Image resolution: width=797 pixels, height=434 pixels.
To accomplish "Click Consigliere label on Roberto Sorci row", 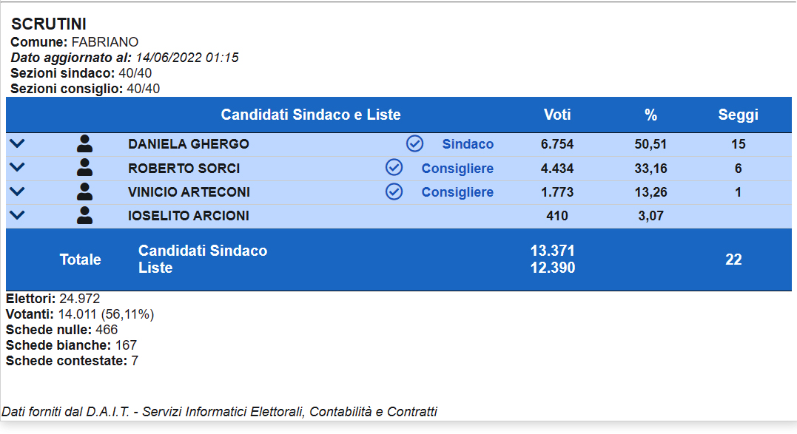I will (x=457, y=169).
